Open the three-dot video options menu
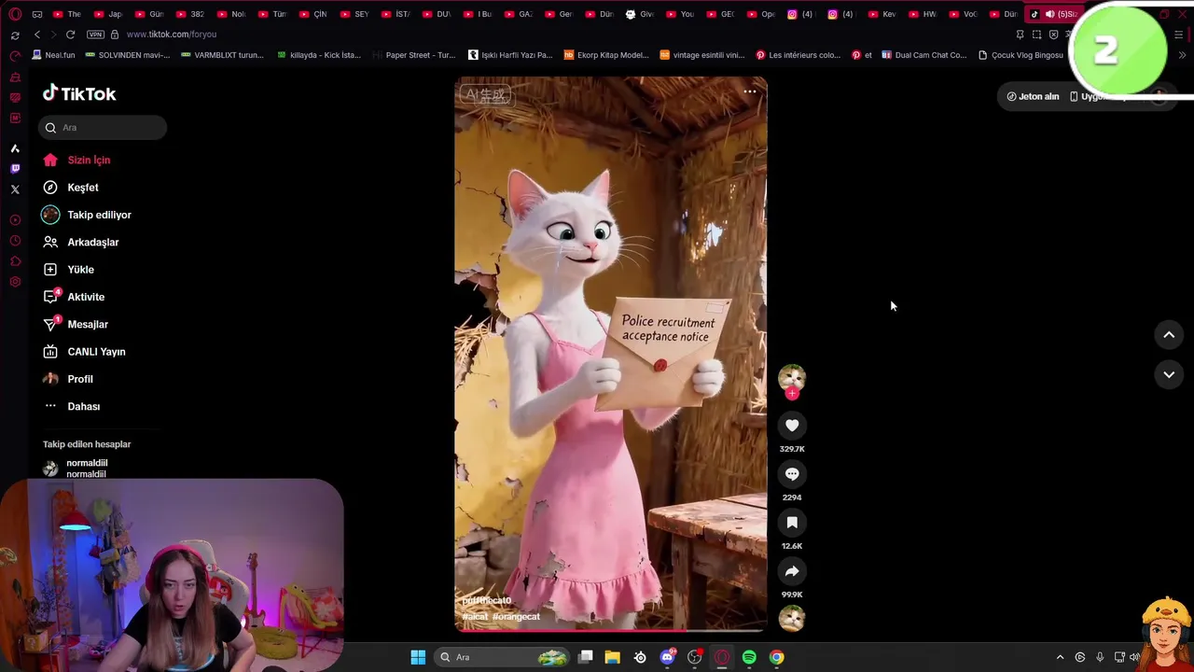 coord(749,91)
